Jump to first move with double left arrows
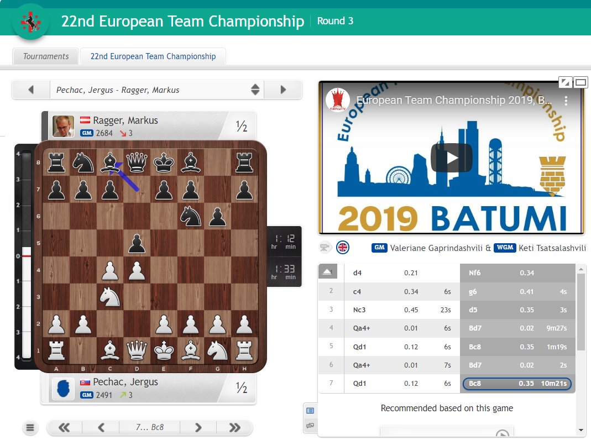 click(64, 428)
